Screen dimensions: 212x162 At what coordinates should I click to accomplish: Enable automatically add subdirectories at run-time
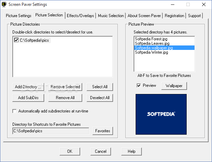click(14, 111)
